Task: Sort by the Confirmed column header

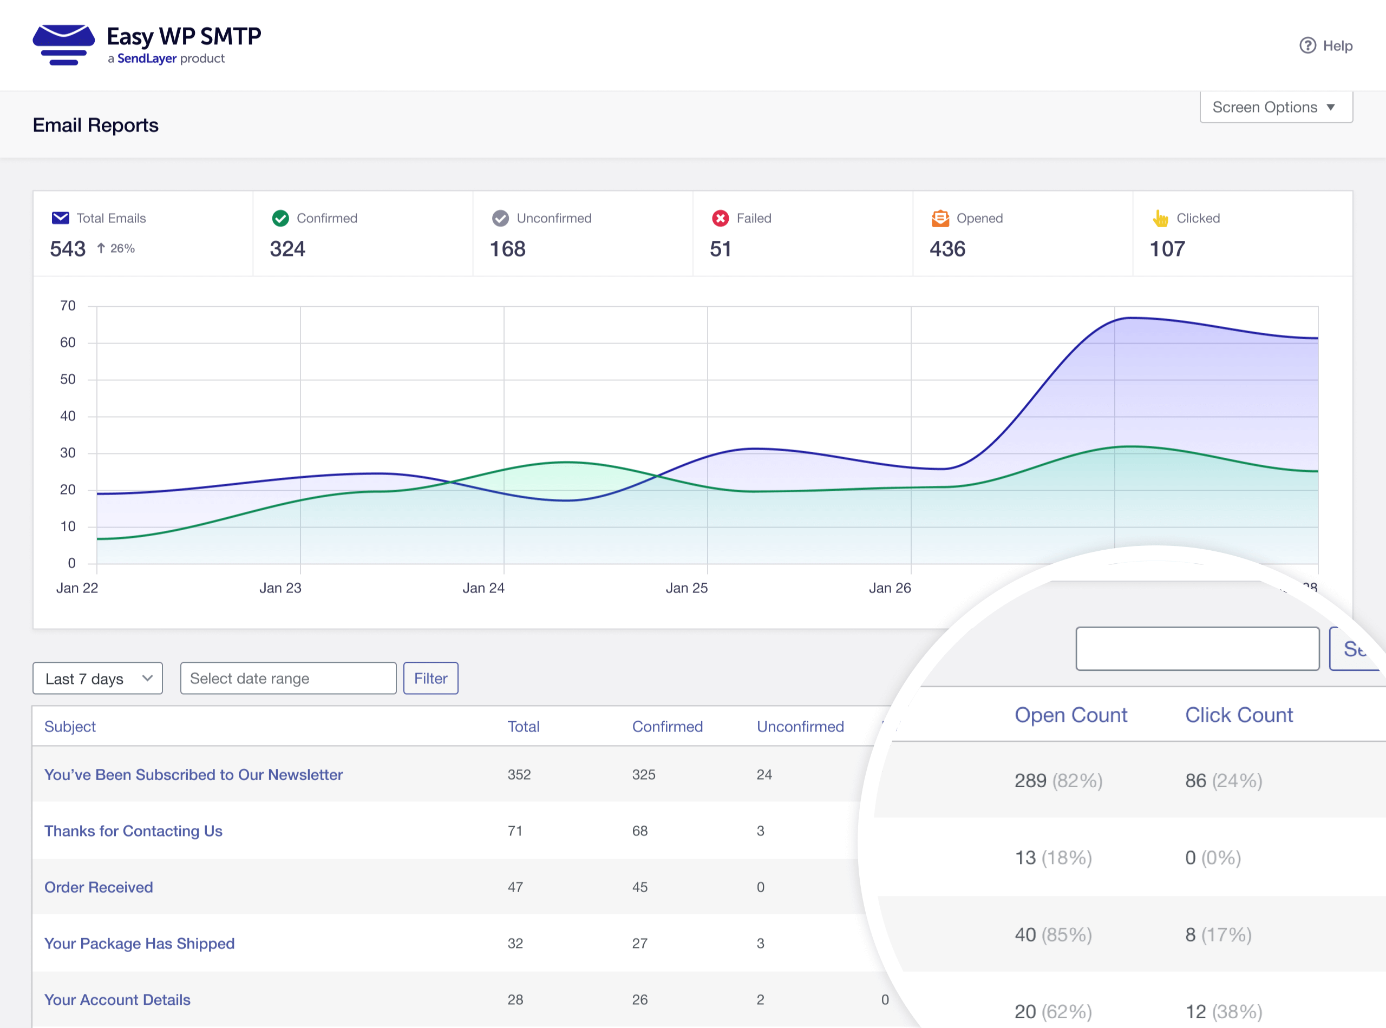Action: [x=668, y=726]
